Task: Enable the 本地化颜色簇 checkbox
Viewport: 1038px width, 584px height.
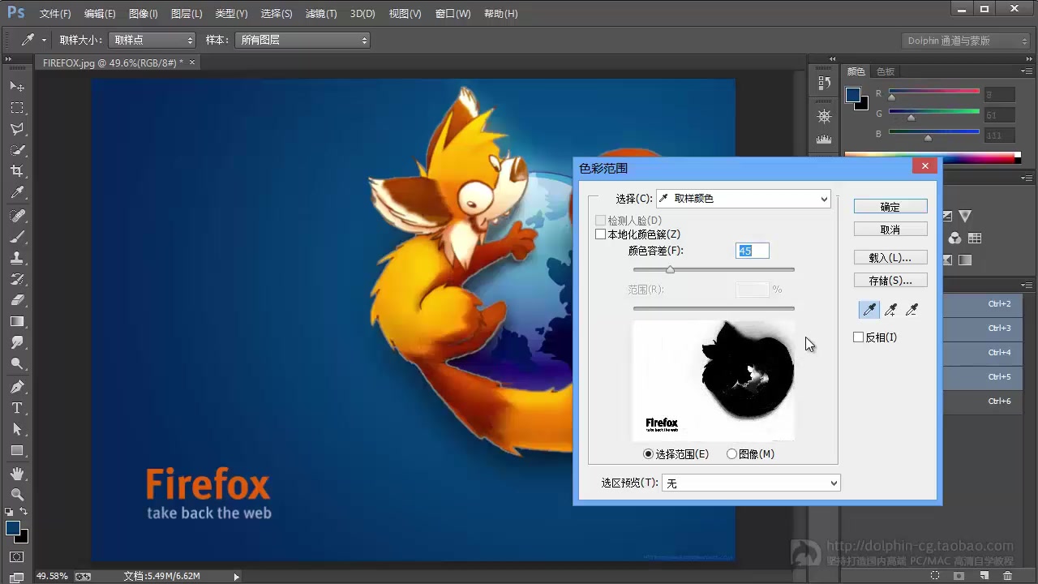Action: (600, 234)
